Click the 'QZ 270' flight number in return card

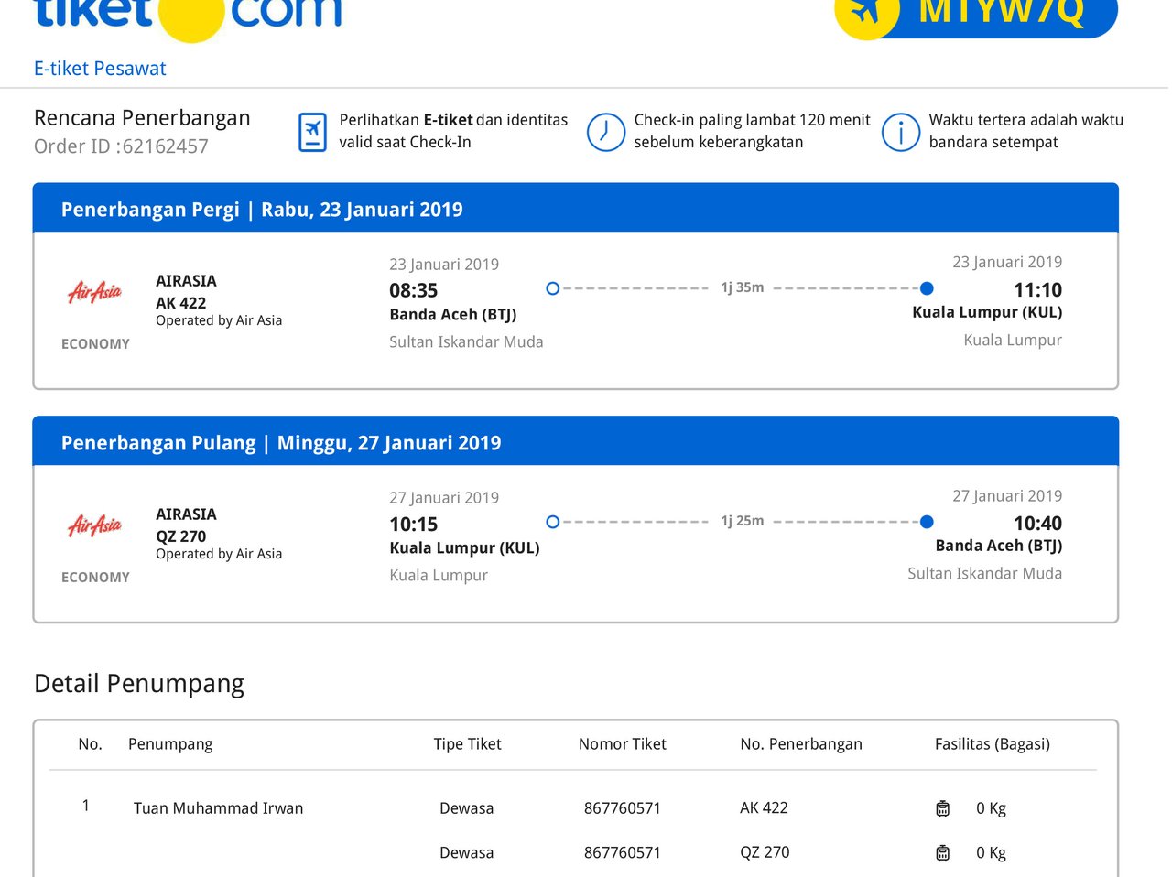[180, 536]
